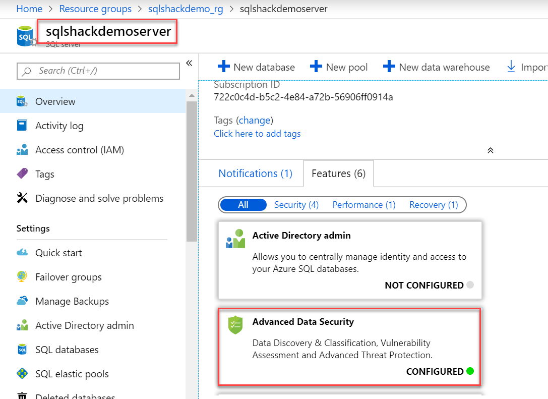
Task: Select the All features filter
Action: [x=243, y=204]
